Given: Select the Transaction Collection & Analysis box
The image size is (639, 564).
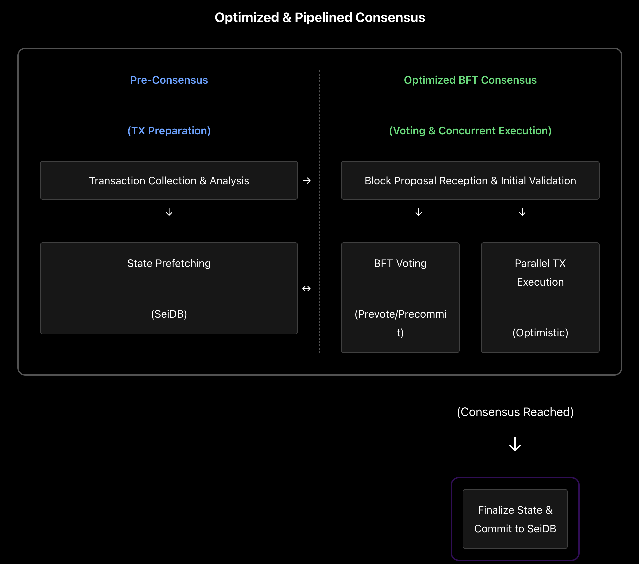Looking at the screenshot, I should pos(169,180).
